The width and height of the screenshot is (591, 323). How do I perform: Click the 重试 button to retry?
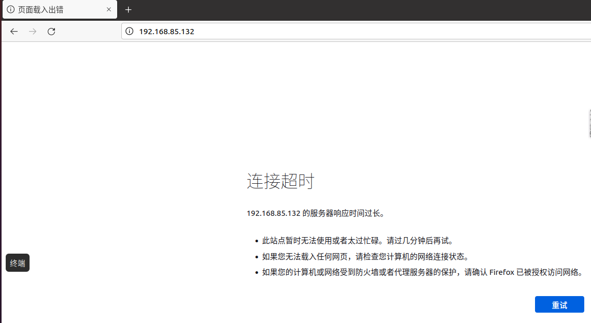(559, 305)
